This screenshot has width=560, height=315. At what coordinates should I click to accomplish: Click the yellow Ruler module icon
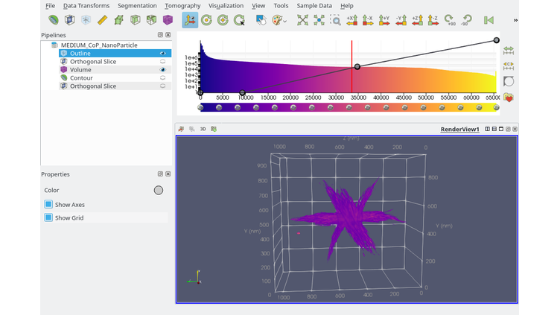click(103, 20)
